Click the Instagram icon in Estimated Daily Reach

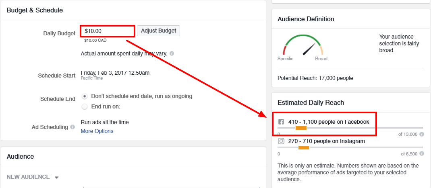(281, 141)
